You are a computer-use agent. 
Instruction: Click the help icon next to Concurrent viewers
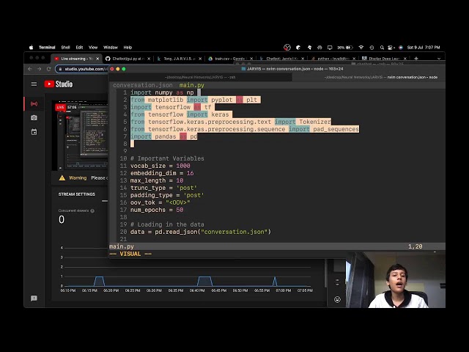(x=92, y=210)
